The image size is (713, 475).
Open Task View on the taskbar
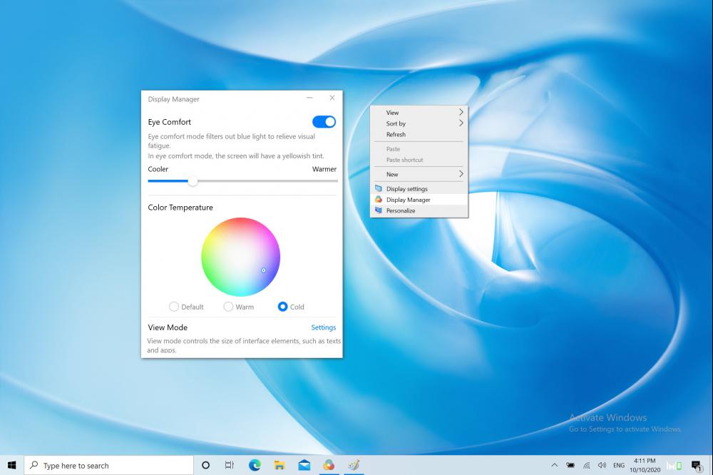coord(230,465)
